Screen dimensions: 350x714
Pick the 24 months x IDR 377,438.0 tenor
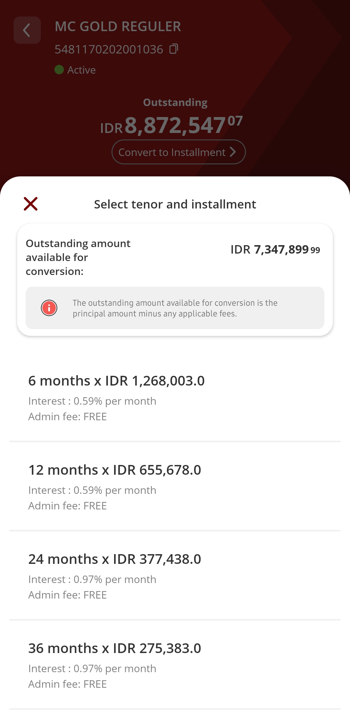pos(115,559)
